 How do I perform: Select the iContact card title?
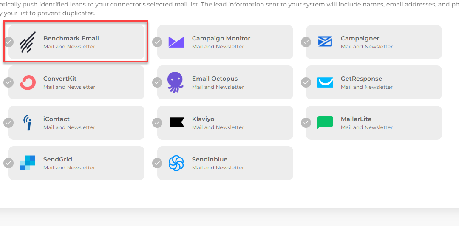[x=57, y=119]
